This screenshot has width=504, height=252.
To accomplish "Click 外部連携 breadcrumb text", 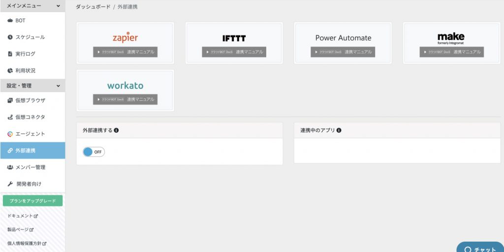I will [x=127, y=7].
